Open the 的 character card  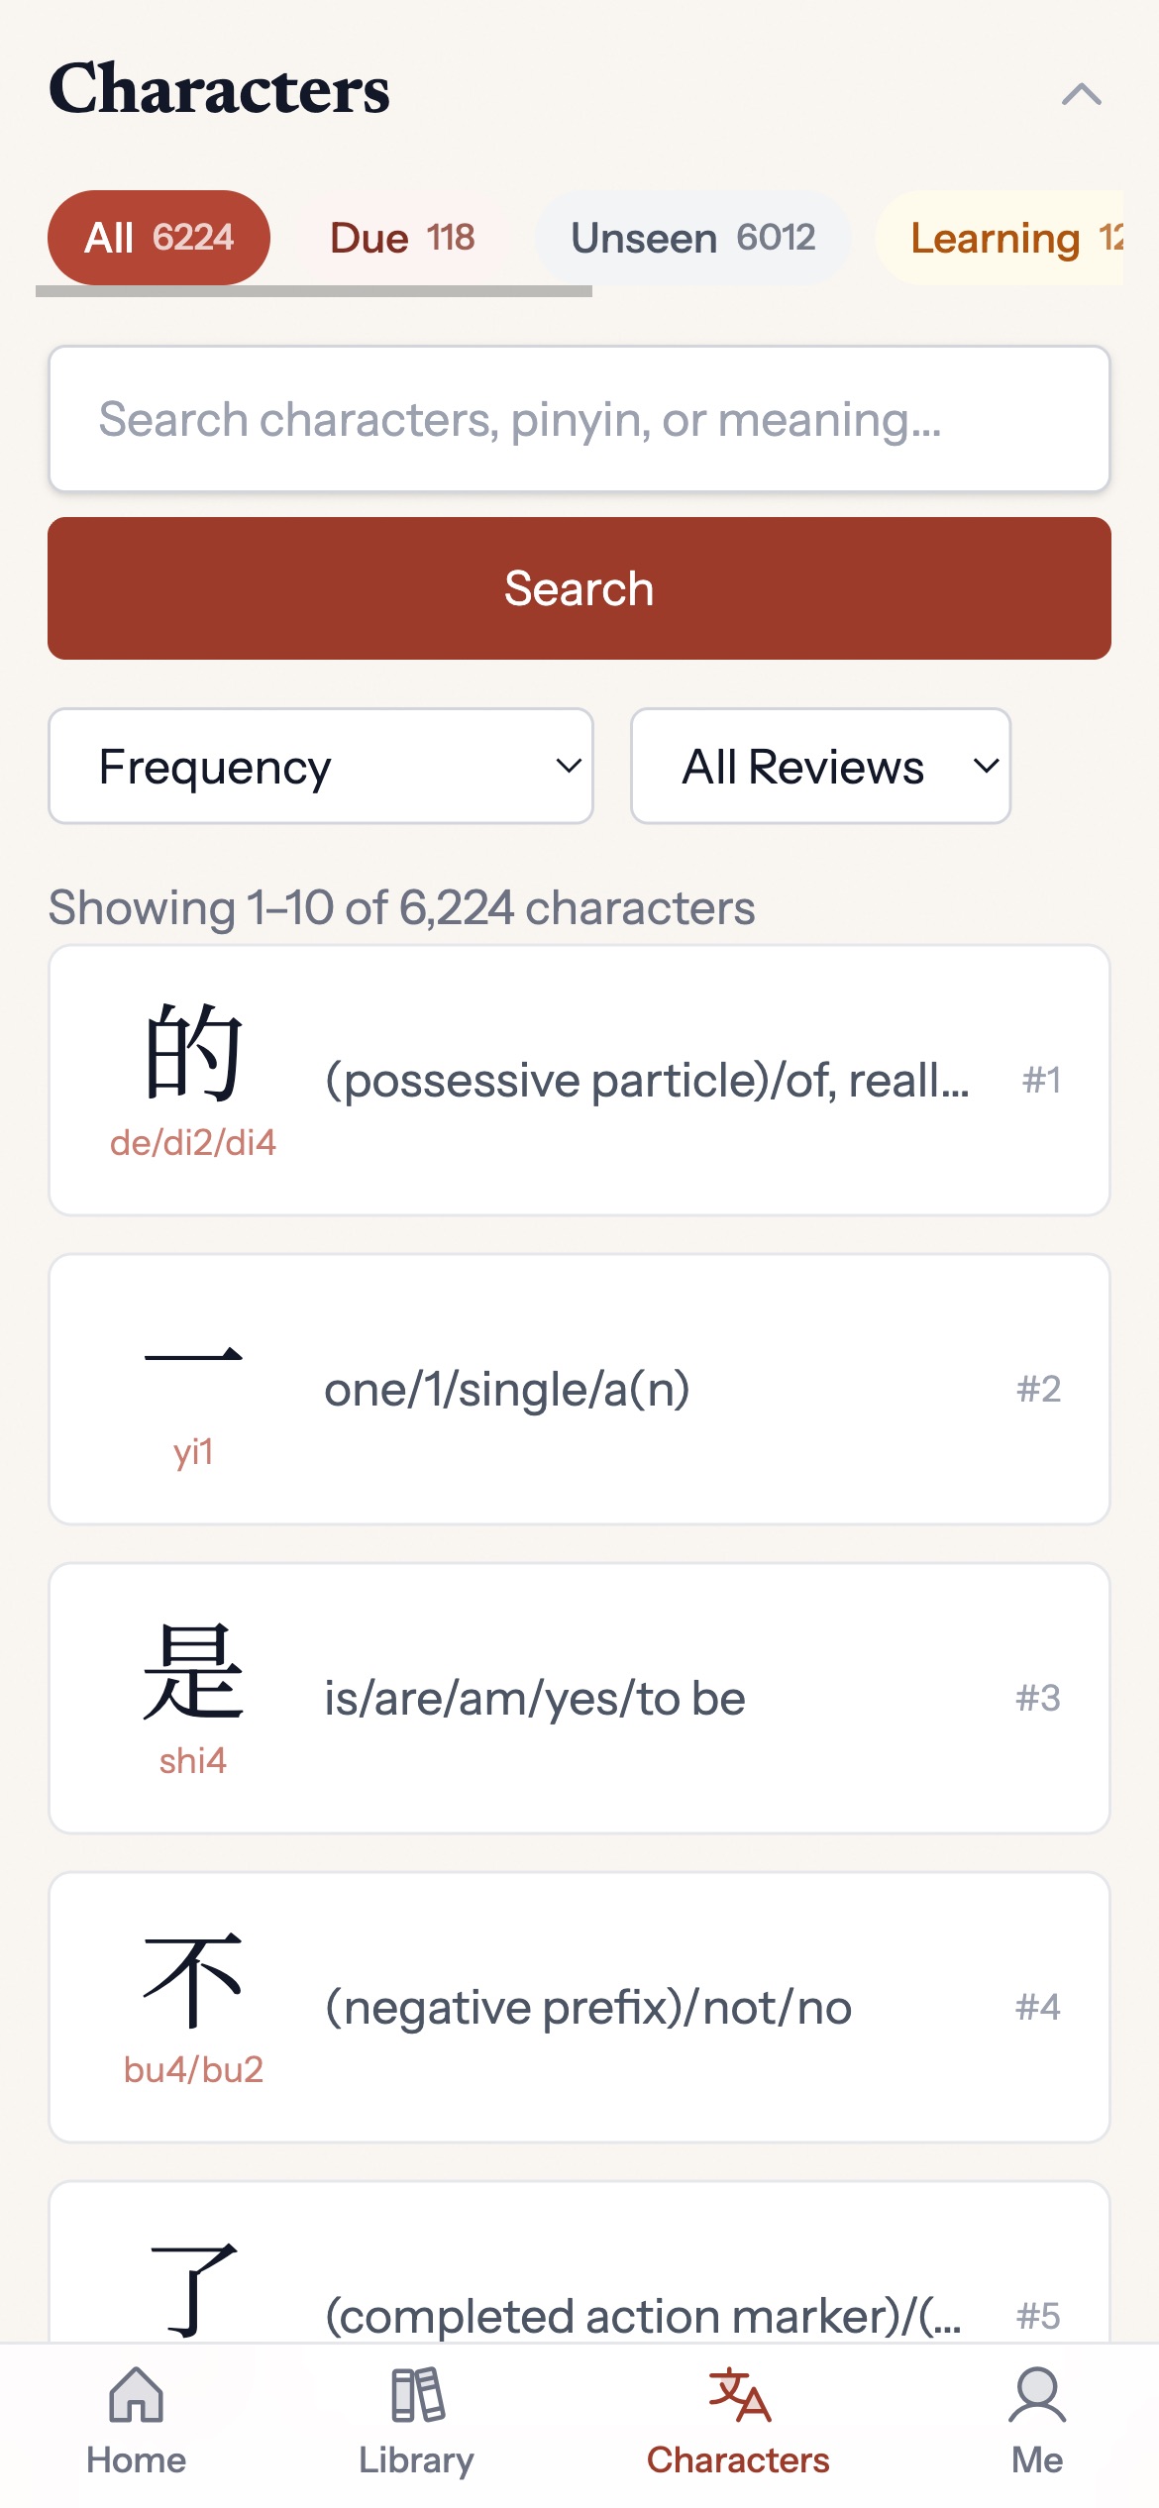pos(579,1079)
